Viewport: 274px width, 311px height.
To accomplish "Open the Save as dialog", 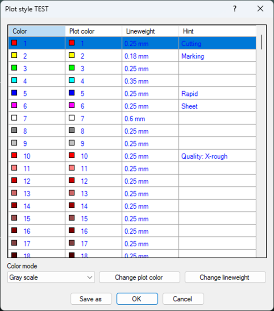I will coord(91,299).
